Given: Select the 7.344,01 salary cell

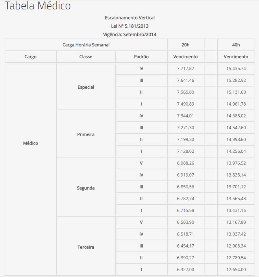Looking at the screenshot, I should pos(186,116).
